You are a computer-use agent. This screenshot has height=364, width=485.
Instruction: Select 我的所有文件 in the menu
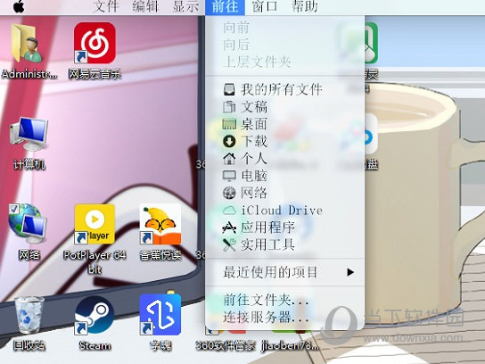pyautogui.click(x=284, y=90)
